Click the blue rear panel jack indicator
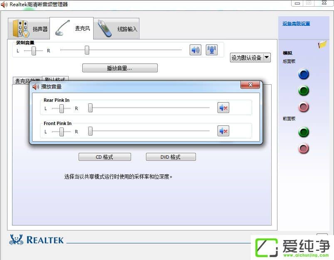This screenshot has width=334, height=260. [304, 74]
